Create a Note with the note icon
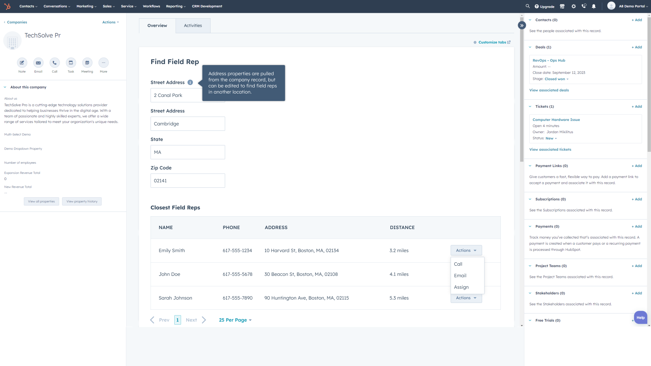The image size is (651, 366). pyautogui.click(x=22, y=63)
